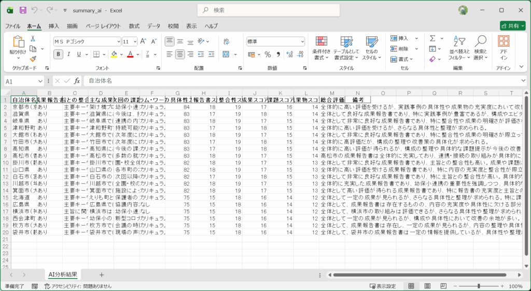Click the insert function fx icon
531x291 pixels.
[77, 81]
